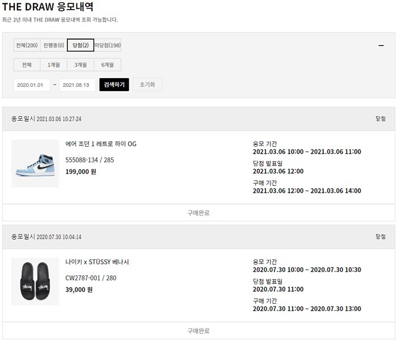Open 나이키 x STÜSSY 베나시 product link
397x341 pixels.
[x=97, y=262]
